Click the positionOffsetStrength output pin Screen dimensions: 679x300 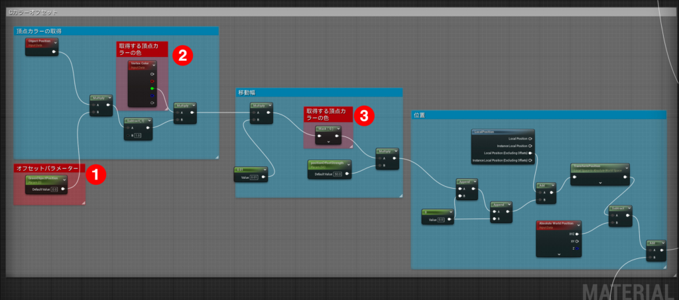[x=347, y=174]
